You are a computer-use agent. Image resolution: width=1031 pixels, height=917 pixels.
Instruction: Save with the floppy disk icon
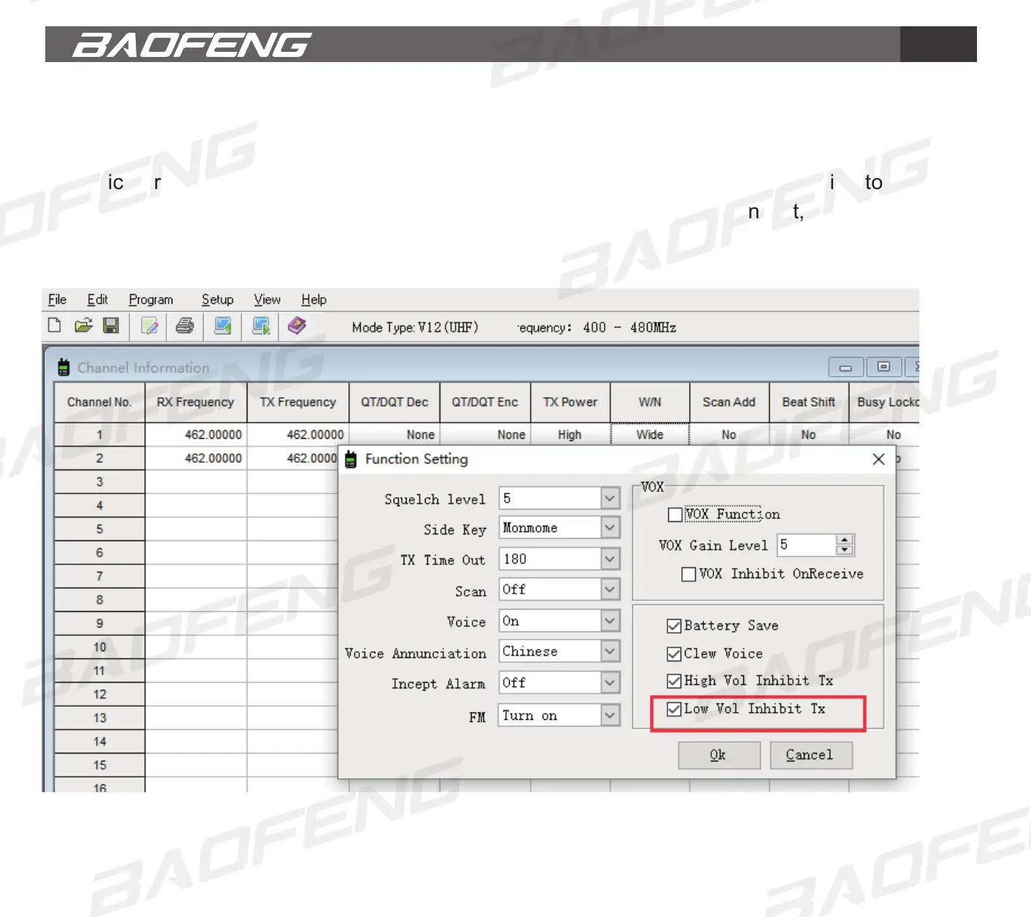pos(111,326)
